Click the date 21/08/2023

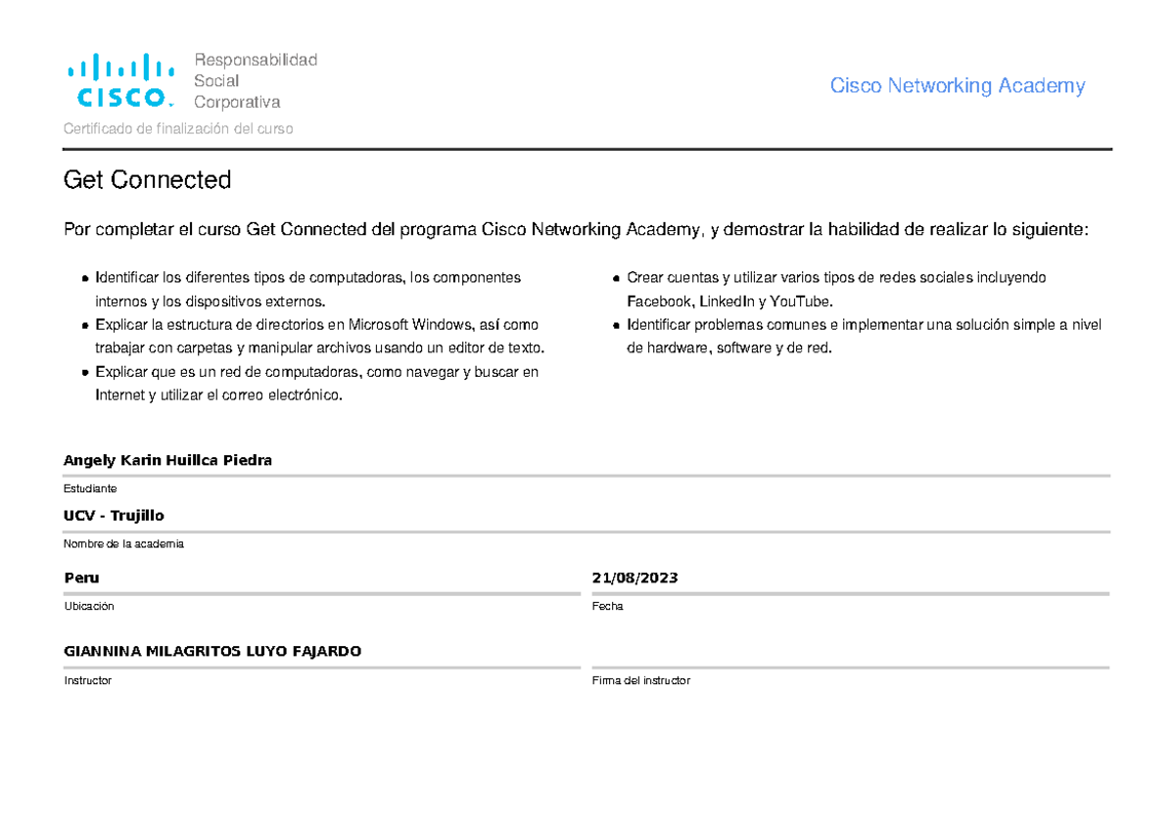click(634, 577)
